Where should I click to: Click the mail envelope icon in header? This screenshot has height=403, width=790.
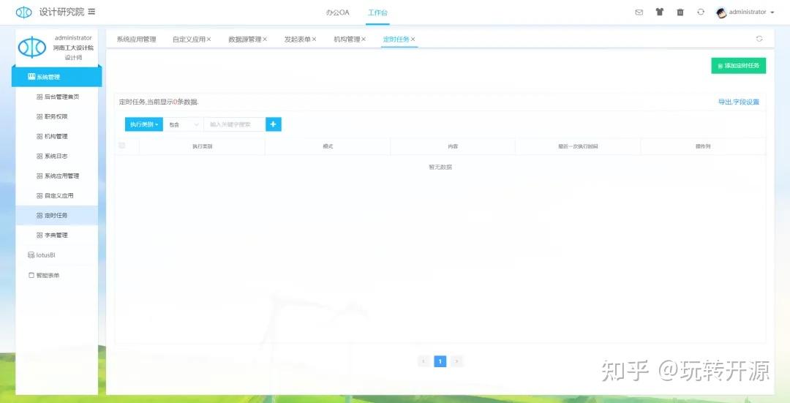[x=639, y=12]
